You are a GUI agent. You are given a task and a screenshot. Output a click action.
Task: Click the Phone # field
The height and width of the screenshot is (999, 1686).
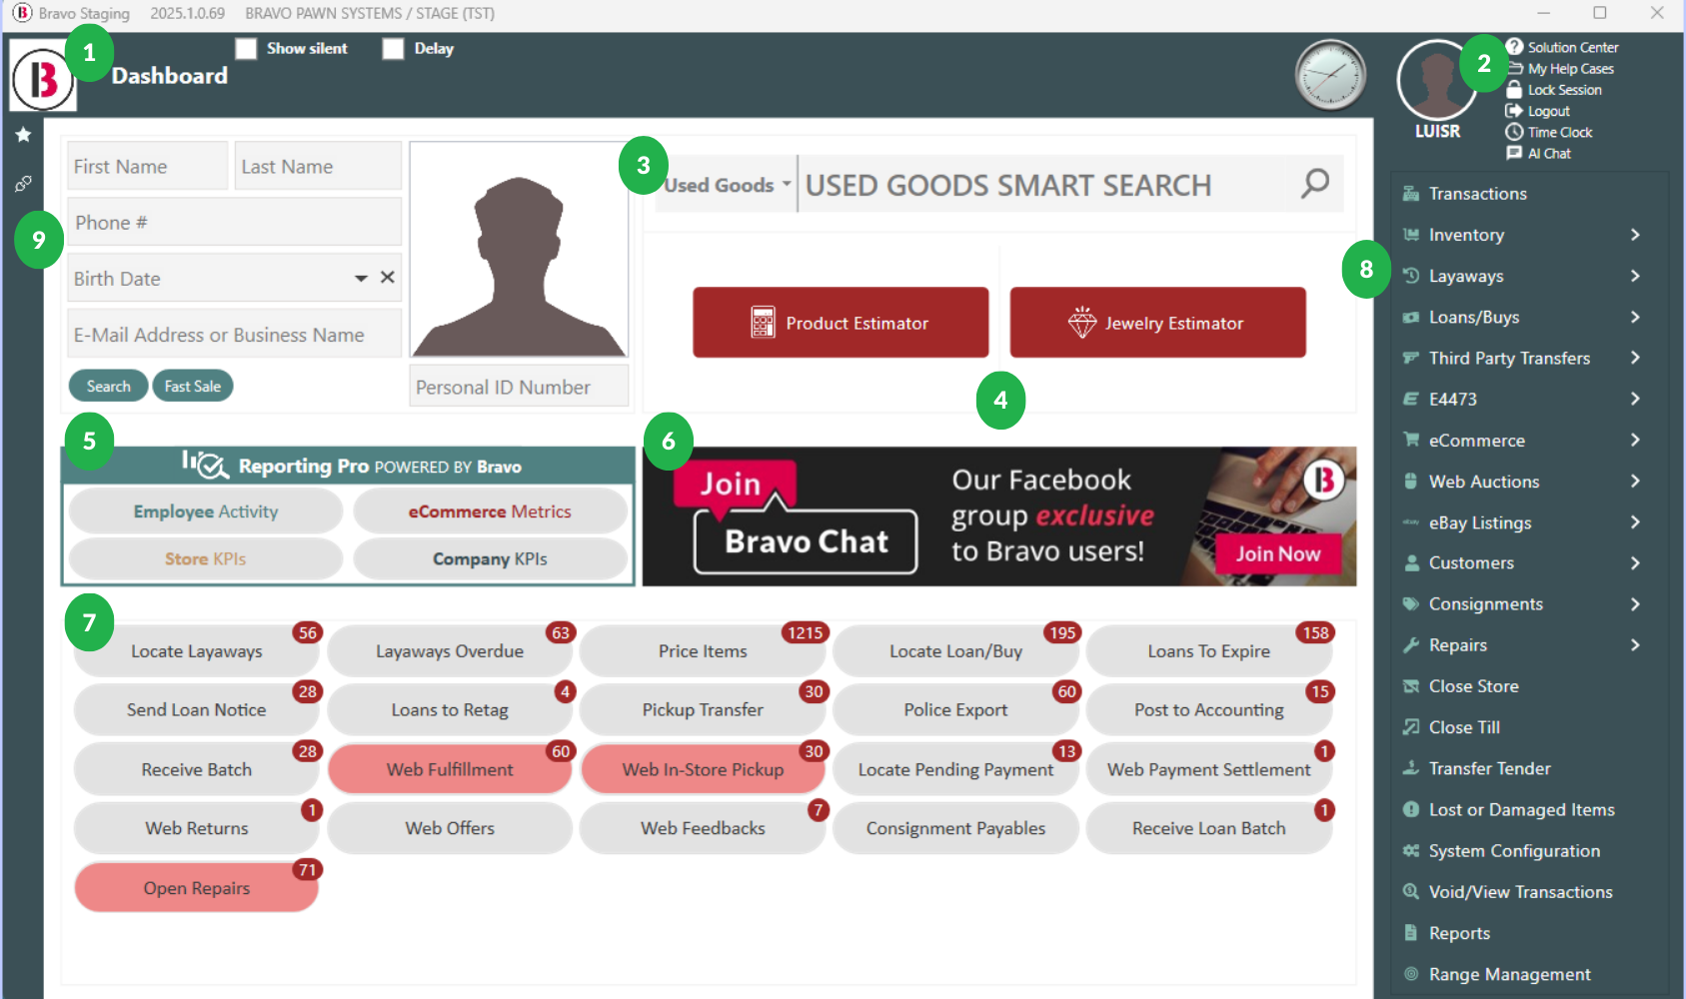(234, 222)
